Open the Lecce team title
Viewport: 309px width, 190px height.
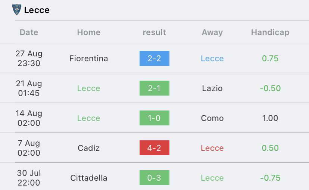pyautogui.click(x=37, y=10)
